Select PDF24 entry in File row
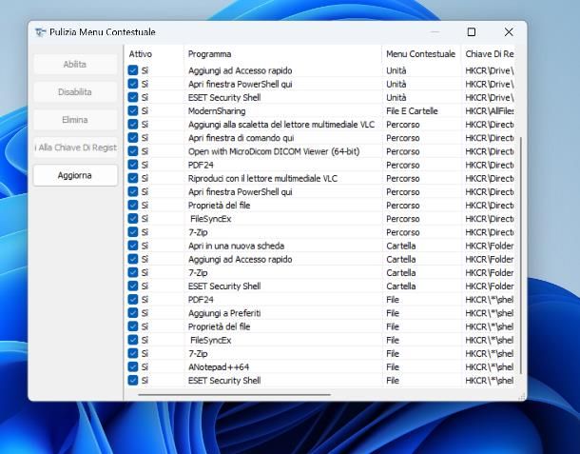 pos(201,300)
